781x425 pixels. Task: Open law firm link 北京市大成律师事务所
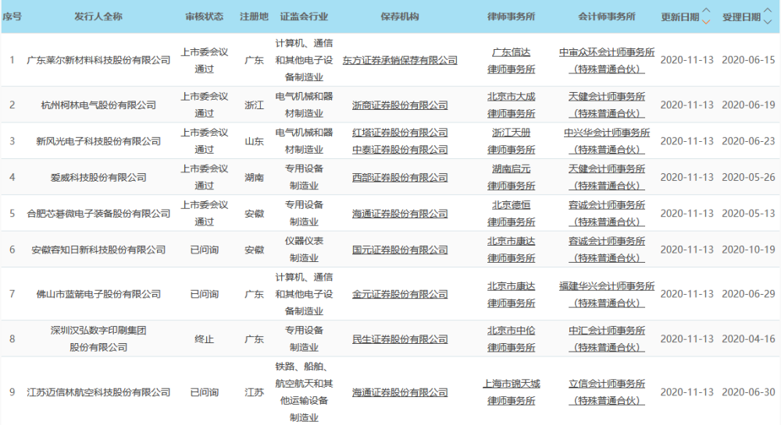[x=511, y=105]
